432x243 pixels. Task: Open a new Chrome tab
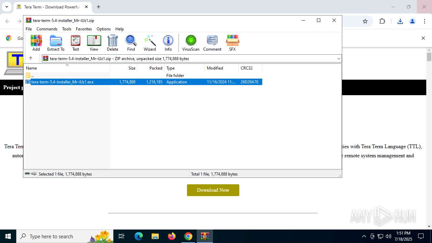(99, 7)
